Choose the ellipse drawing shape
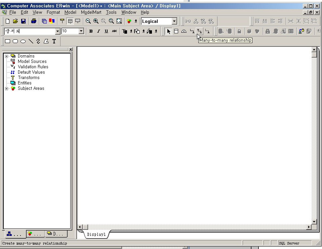This screenshot has height=249, width=322. point(23,41)
